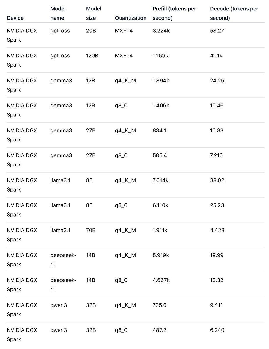
Task: Click the Model name column header
Action: coord(58,13)
